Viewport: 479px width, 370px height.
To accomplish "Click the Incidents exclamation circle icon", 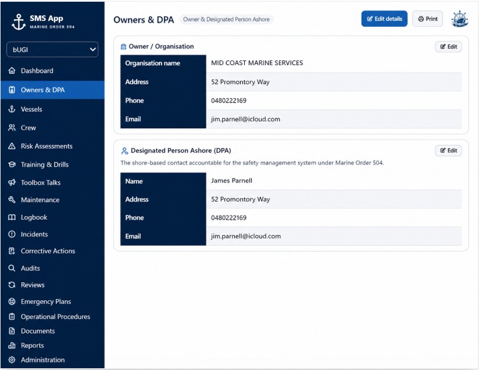I will [x=12, y=234].
